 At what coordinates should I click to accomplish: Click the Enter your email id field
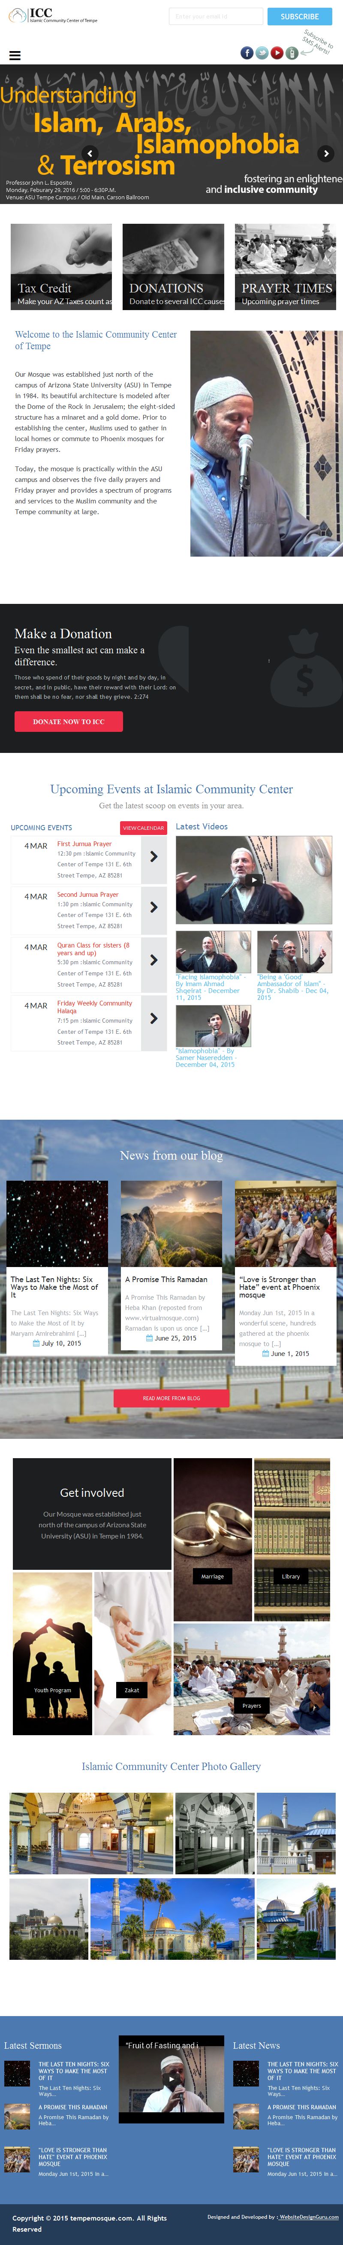216,17
